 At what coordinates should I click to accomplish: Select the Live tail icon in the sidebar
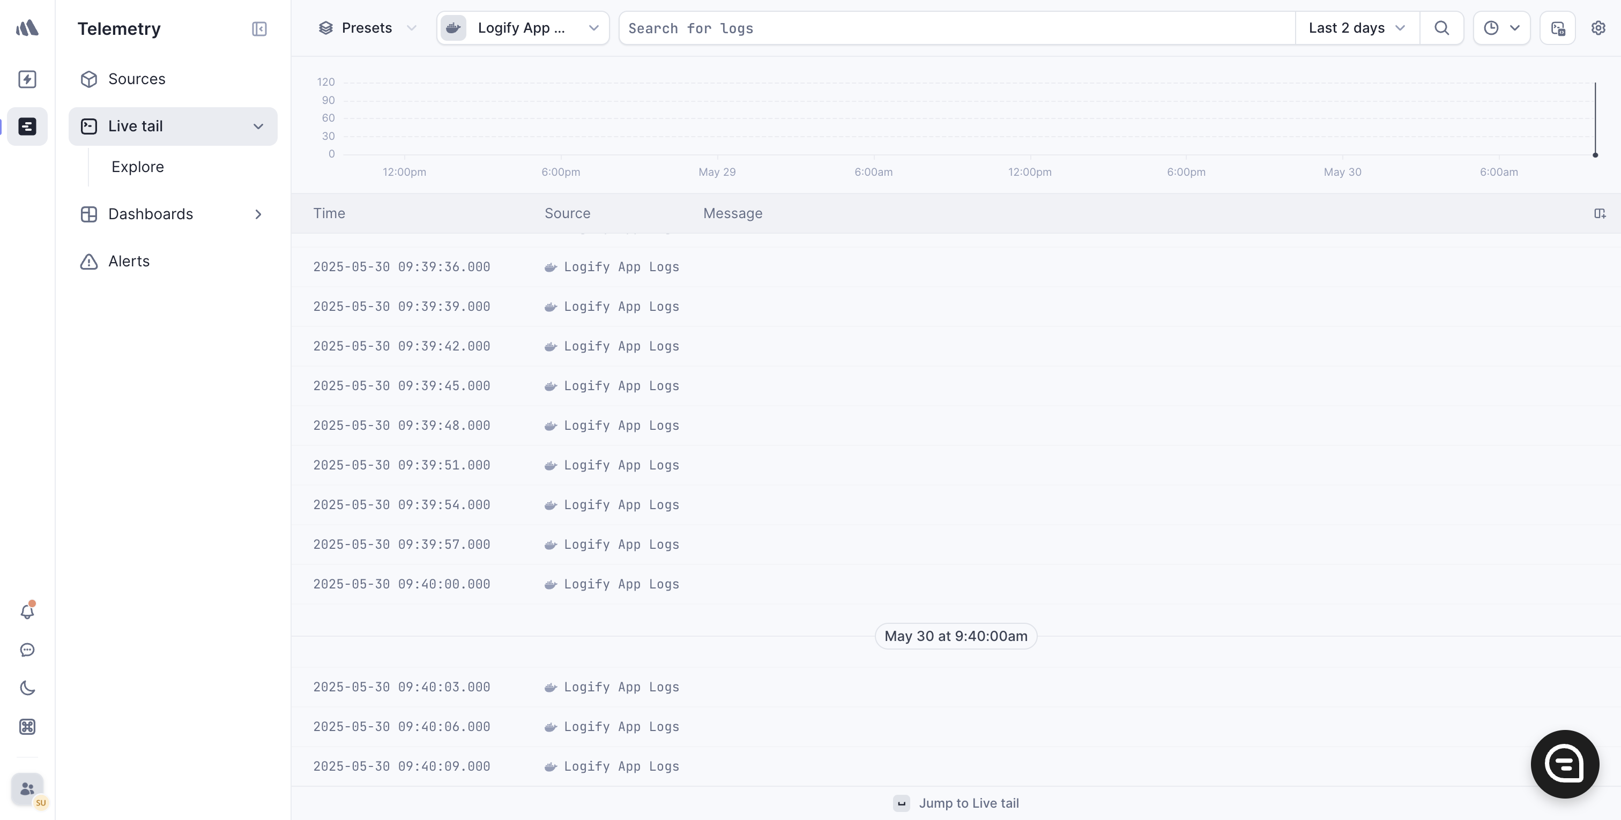28,126
